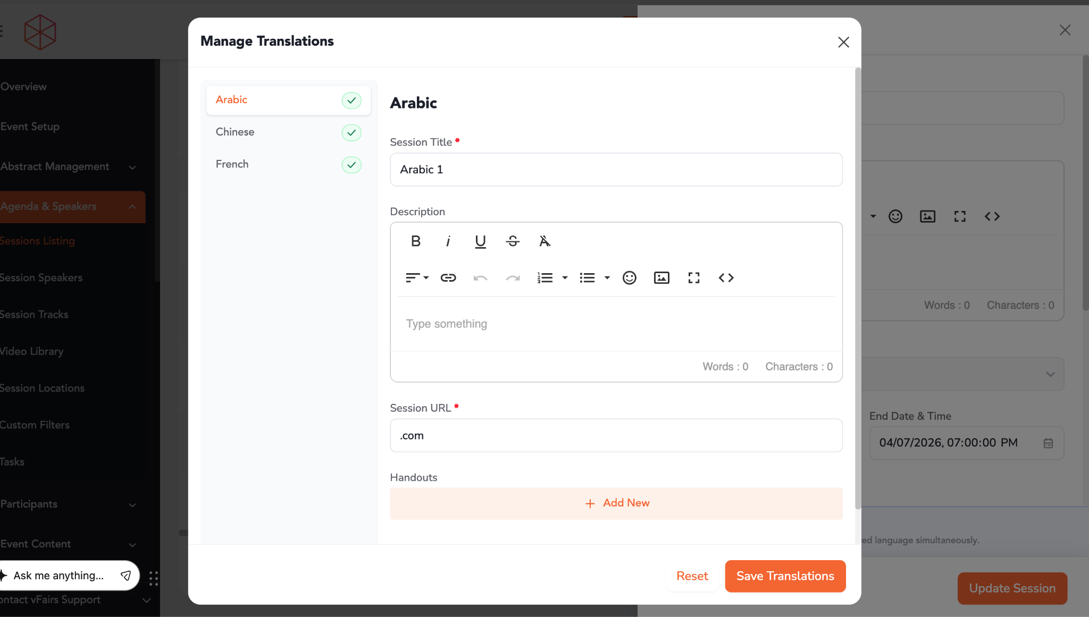This screenshot has width=1089, height=617.
Task: Save the translations
Action: tap(785, 576)
